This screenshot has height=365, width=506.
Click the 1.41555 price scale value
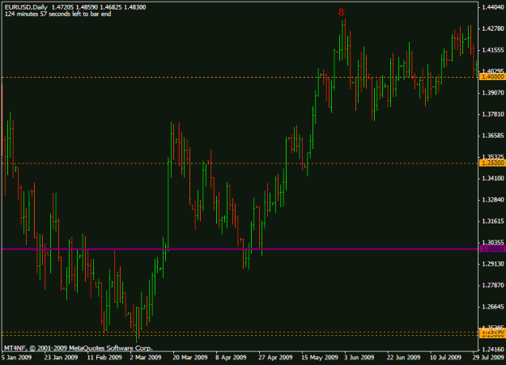pyautogui.click(x=492, y=50)
